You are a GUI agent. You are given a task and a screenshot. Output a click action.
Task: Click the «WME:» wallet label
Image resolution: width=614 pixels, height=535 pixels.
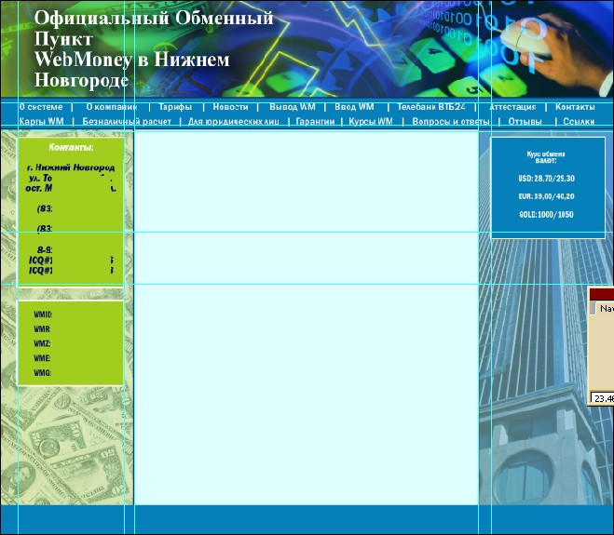[x=42, y=358]
